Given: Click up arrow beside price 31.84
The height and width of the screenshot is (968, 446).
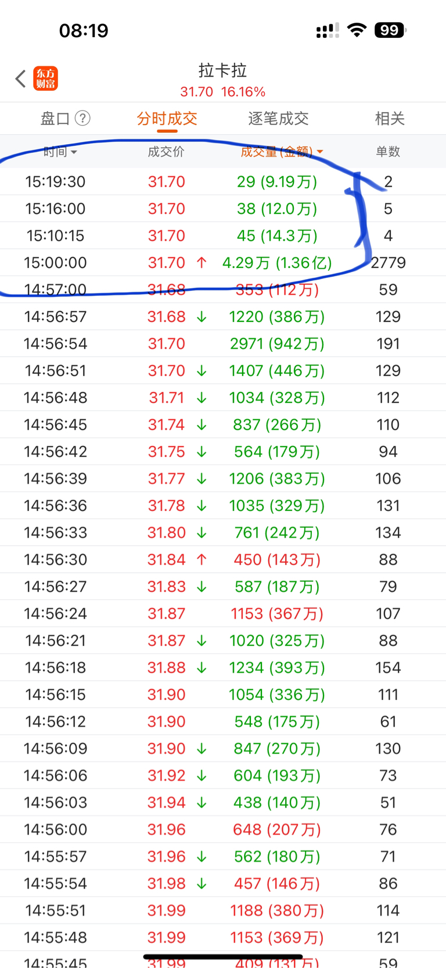Looking at the screenshot, I should tap(202, 560).
